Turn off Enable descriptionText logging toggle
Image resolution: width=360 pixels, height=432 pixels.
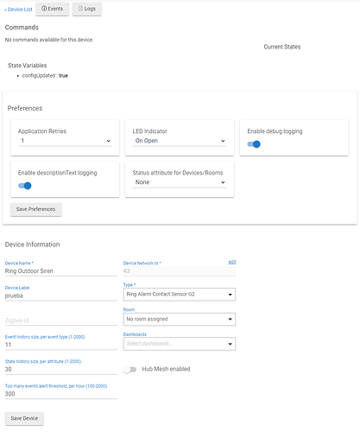point(25,186)
